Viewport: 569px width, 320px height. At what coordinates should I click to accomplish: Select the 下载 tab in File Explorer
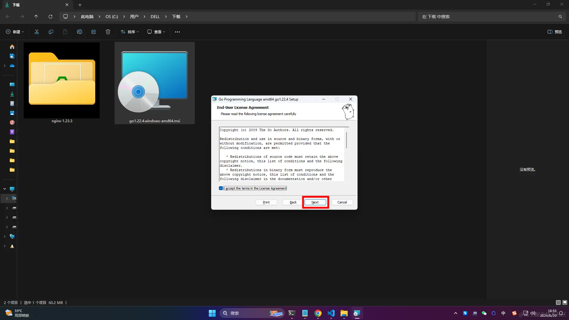coord(37,5)
